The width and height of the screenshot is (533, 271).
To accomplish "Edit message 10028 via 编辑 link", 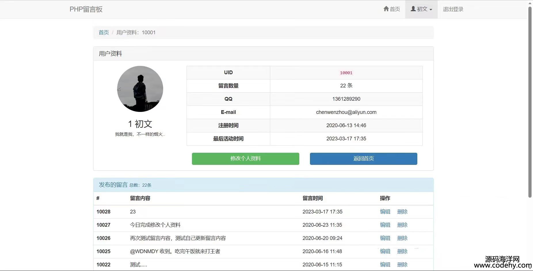I will (385, 212).
